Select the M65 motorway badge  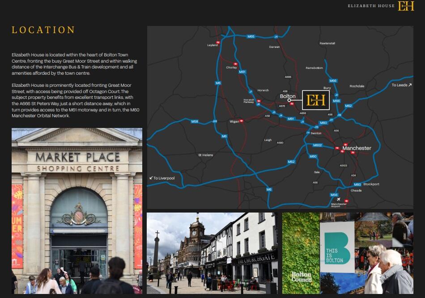pyautogui.click(x=251, y=36)
